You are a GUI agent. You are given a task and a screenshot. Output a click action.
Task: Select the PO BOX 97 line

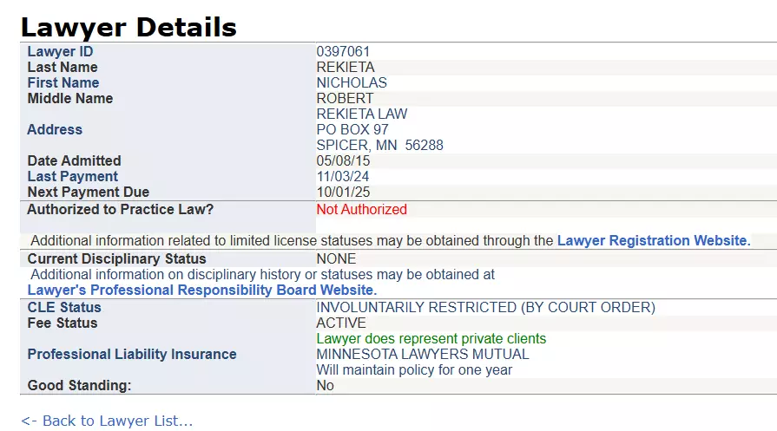[352, 129]
